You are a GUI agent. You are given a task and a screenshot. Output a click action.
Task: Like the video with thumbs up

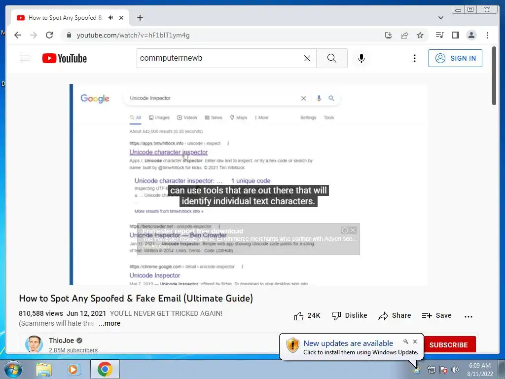point(307,315)
